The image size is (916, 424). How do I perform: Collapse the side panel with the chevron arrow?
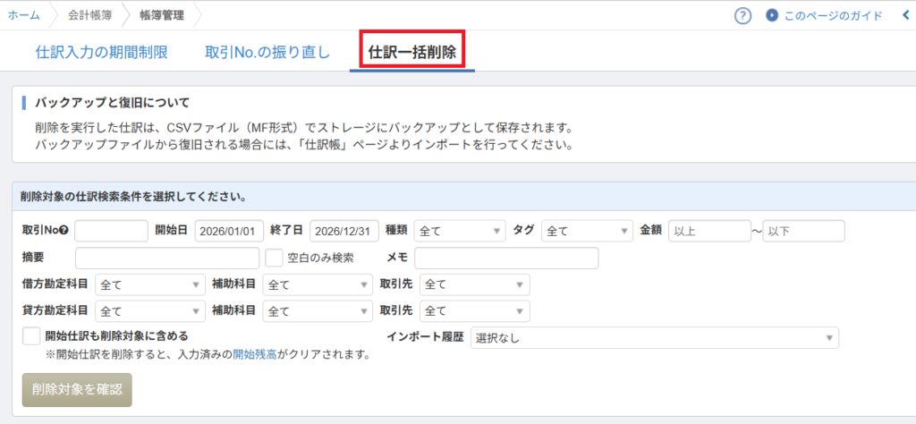pyautogui.click(x=906, y=16)
